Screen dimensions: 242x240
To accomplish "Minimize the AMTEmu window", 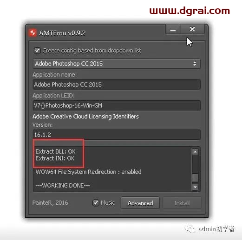I will (x=173, y=29).
